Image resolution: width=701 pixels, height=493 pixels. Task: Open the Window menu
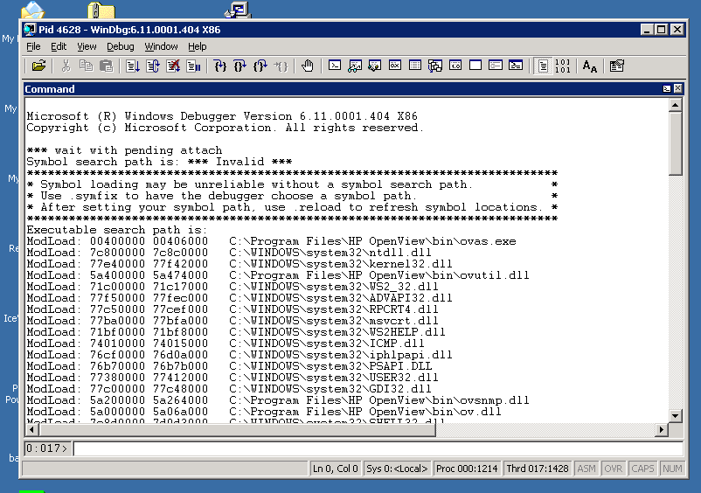161,46
